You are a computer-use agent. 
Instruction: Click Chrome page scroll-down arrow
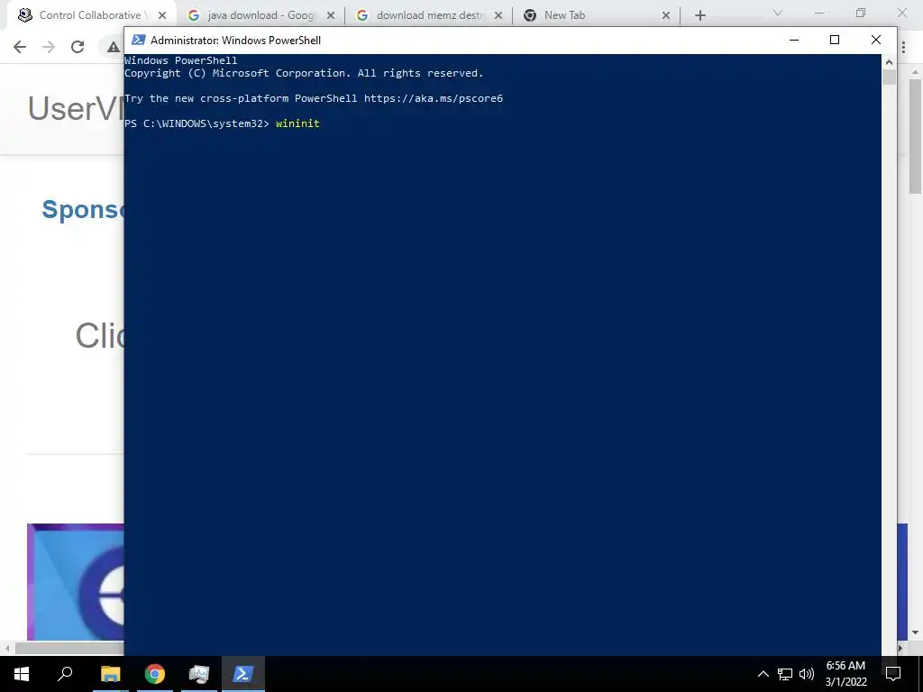pos(915,633)
